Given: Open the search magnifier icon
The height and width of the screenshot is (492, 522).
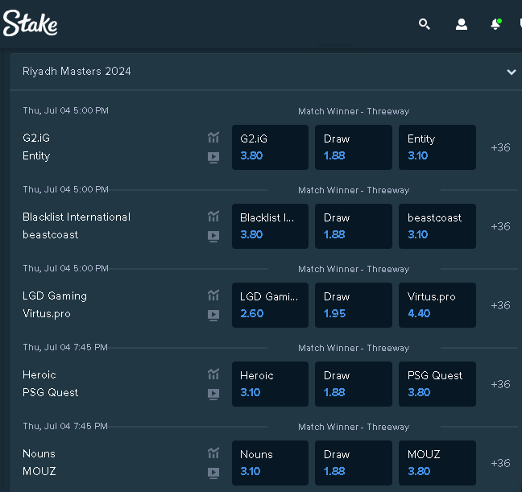Looking at the screenshot, I should (424, 24).
